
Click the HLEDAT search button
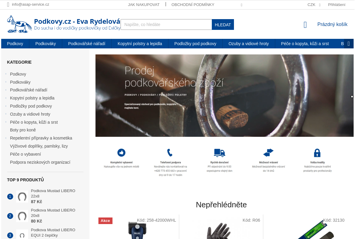pyautogui.click(x=223, y=24)
